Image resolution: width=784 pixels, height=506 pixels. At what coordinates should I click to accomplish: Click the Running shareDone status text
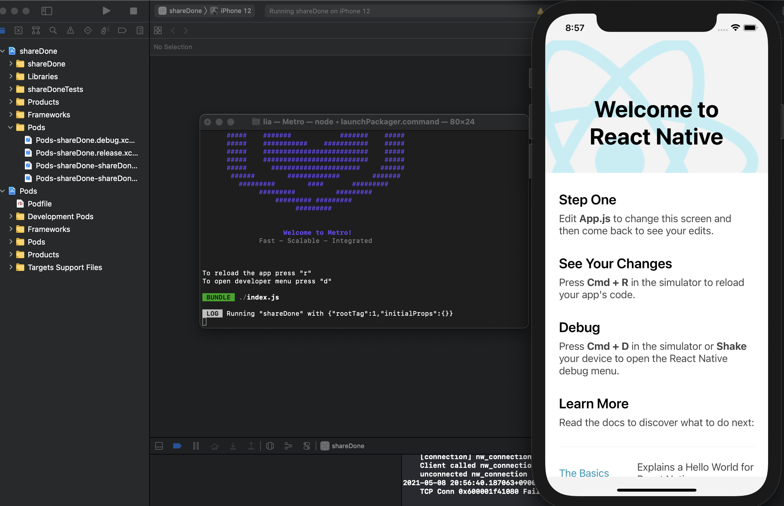319,11
